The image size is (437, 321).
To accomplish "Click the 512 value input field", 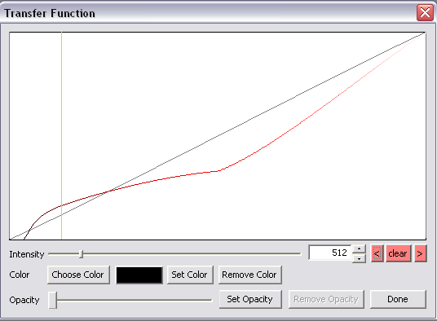I will point(329,253).
